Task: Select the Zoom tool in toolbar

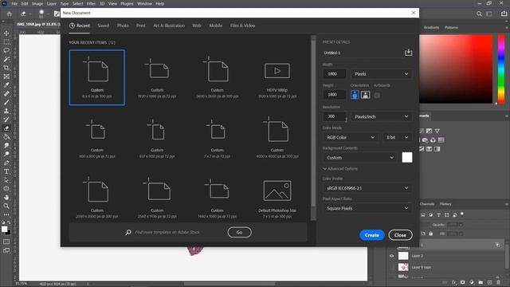Action: [6, 206]
